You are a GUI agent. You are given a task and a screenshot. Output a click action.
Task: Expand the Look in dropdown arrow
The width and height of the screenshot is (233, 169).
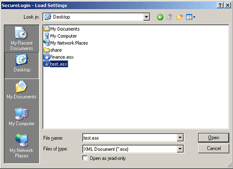pos(147,17)
